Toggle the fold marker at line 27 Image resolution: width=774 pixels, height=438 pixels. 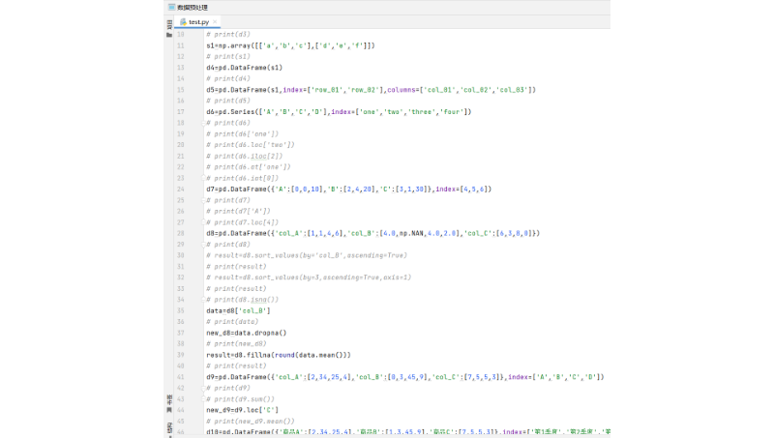tap(203, 222)
